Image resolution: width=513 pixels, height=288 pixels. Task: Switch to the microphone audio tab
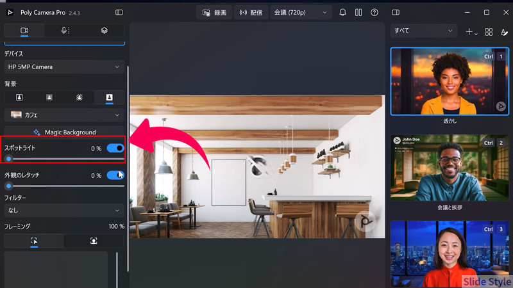pos(64,30)
